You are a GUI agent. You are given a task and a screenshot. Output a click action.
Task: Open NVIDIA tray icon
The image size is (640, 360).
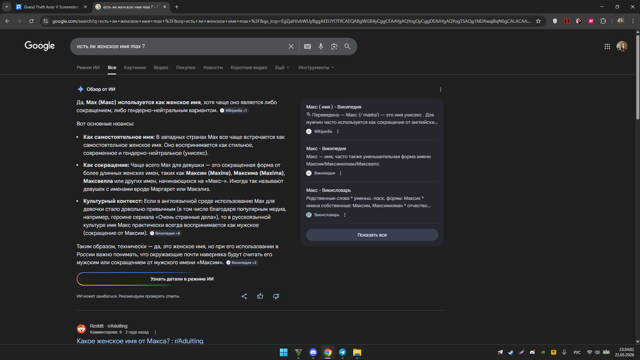(543, 352)
